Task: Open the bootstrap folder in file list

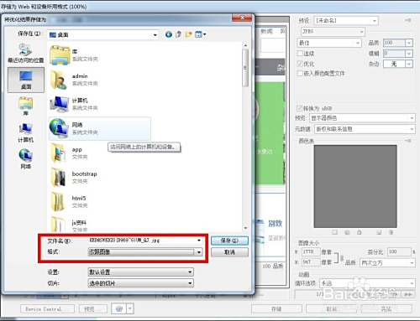Action: point(74,177)
